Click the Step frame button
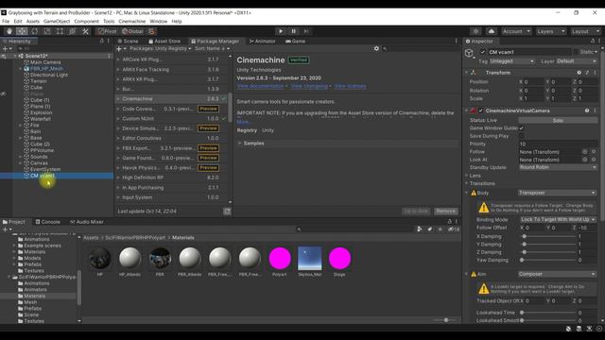The image size is (605, 340). [x=306, y=31]
